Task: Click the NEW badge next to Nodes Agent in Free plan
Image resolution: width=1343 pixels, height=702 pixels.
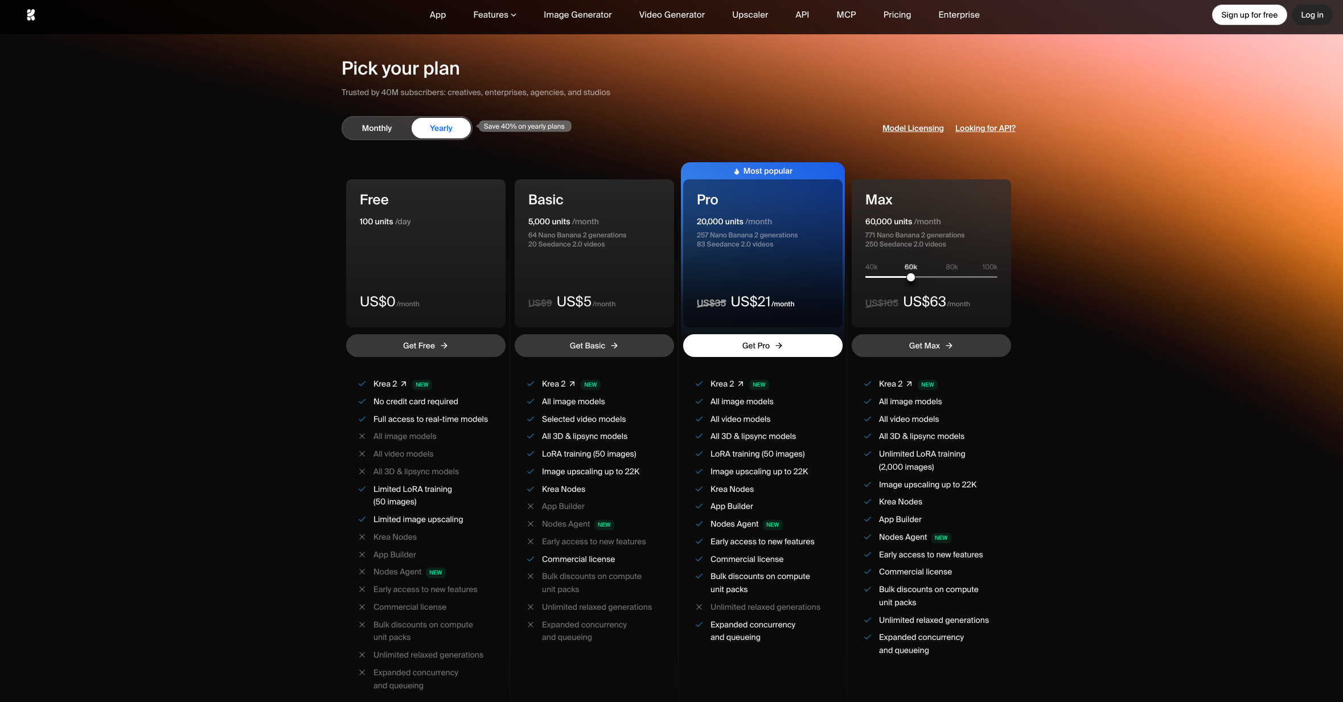Action: click(436, 573)
